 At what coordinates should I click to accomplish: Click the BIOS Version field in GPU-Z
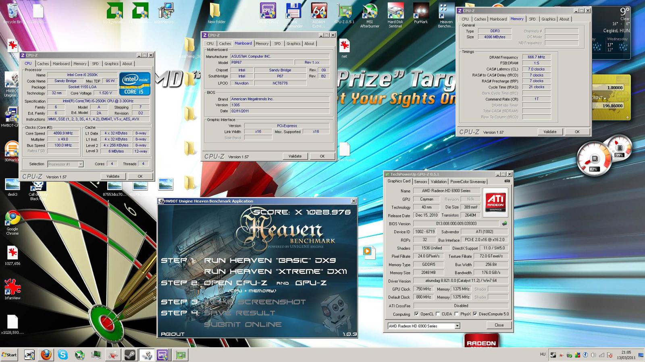click(456, 223)
